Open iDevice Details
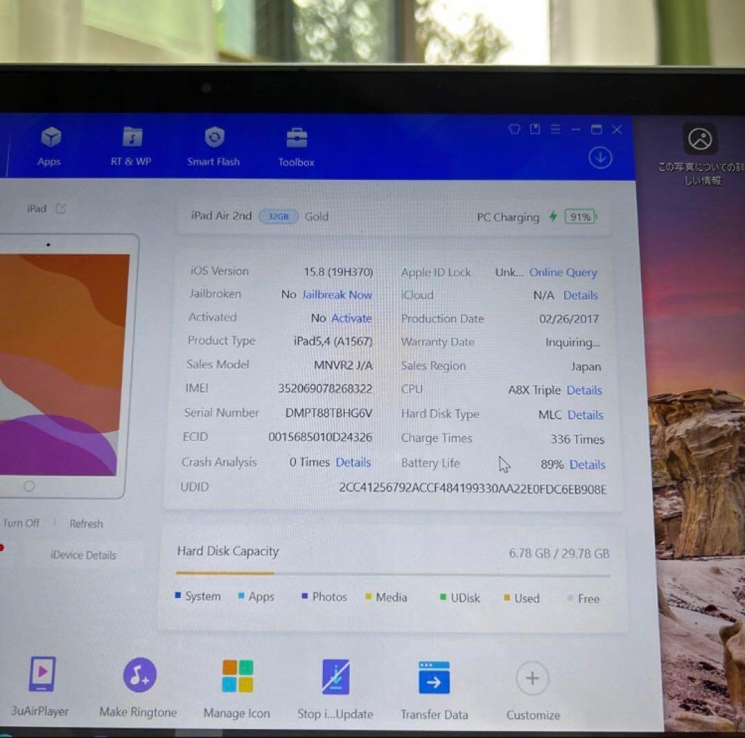Viewport: 745px width, 738px height. pyautogui.click(x=83, y=555)
